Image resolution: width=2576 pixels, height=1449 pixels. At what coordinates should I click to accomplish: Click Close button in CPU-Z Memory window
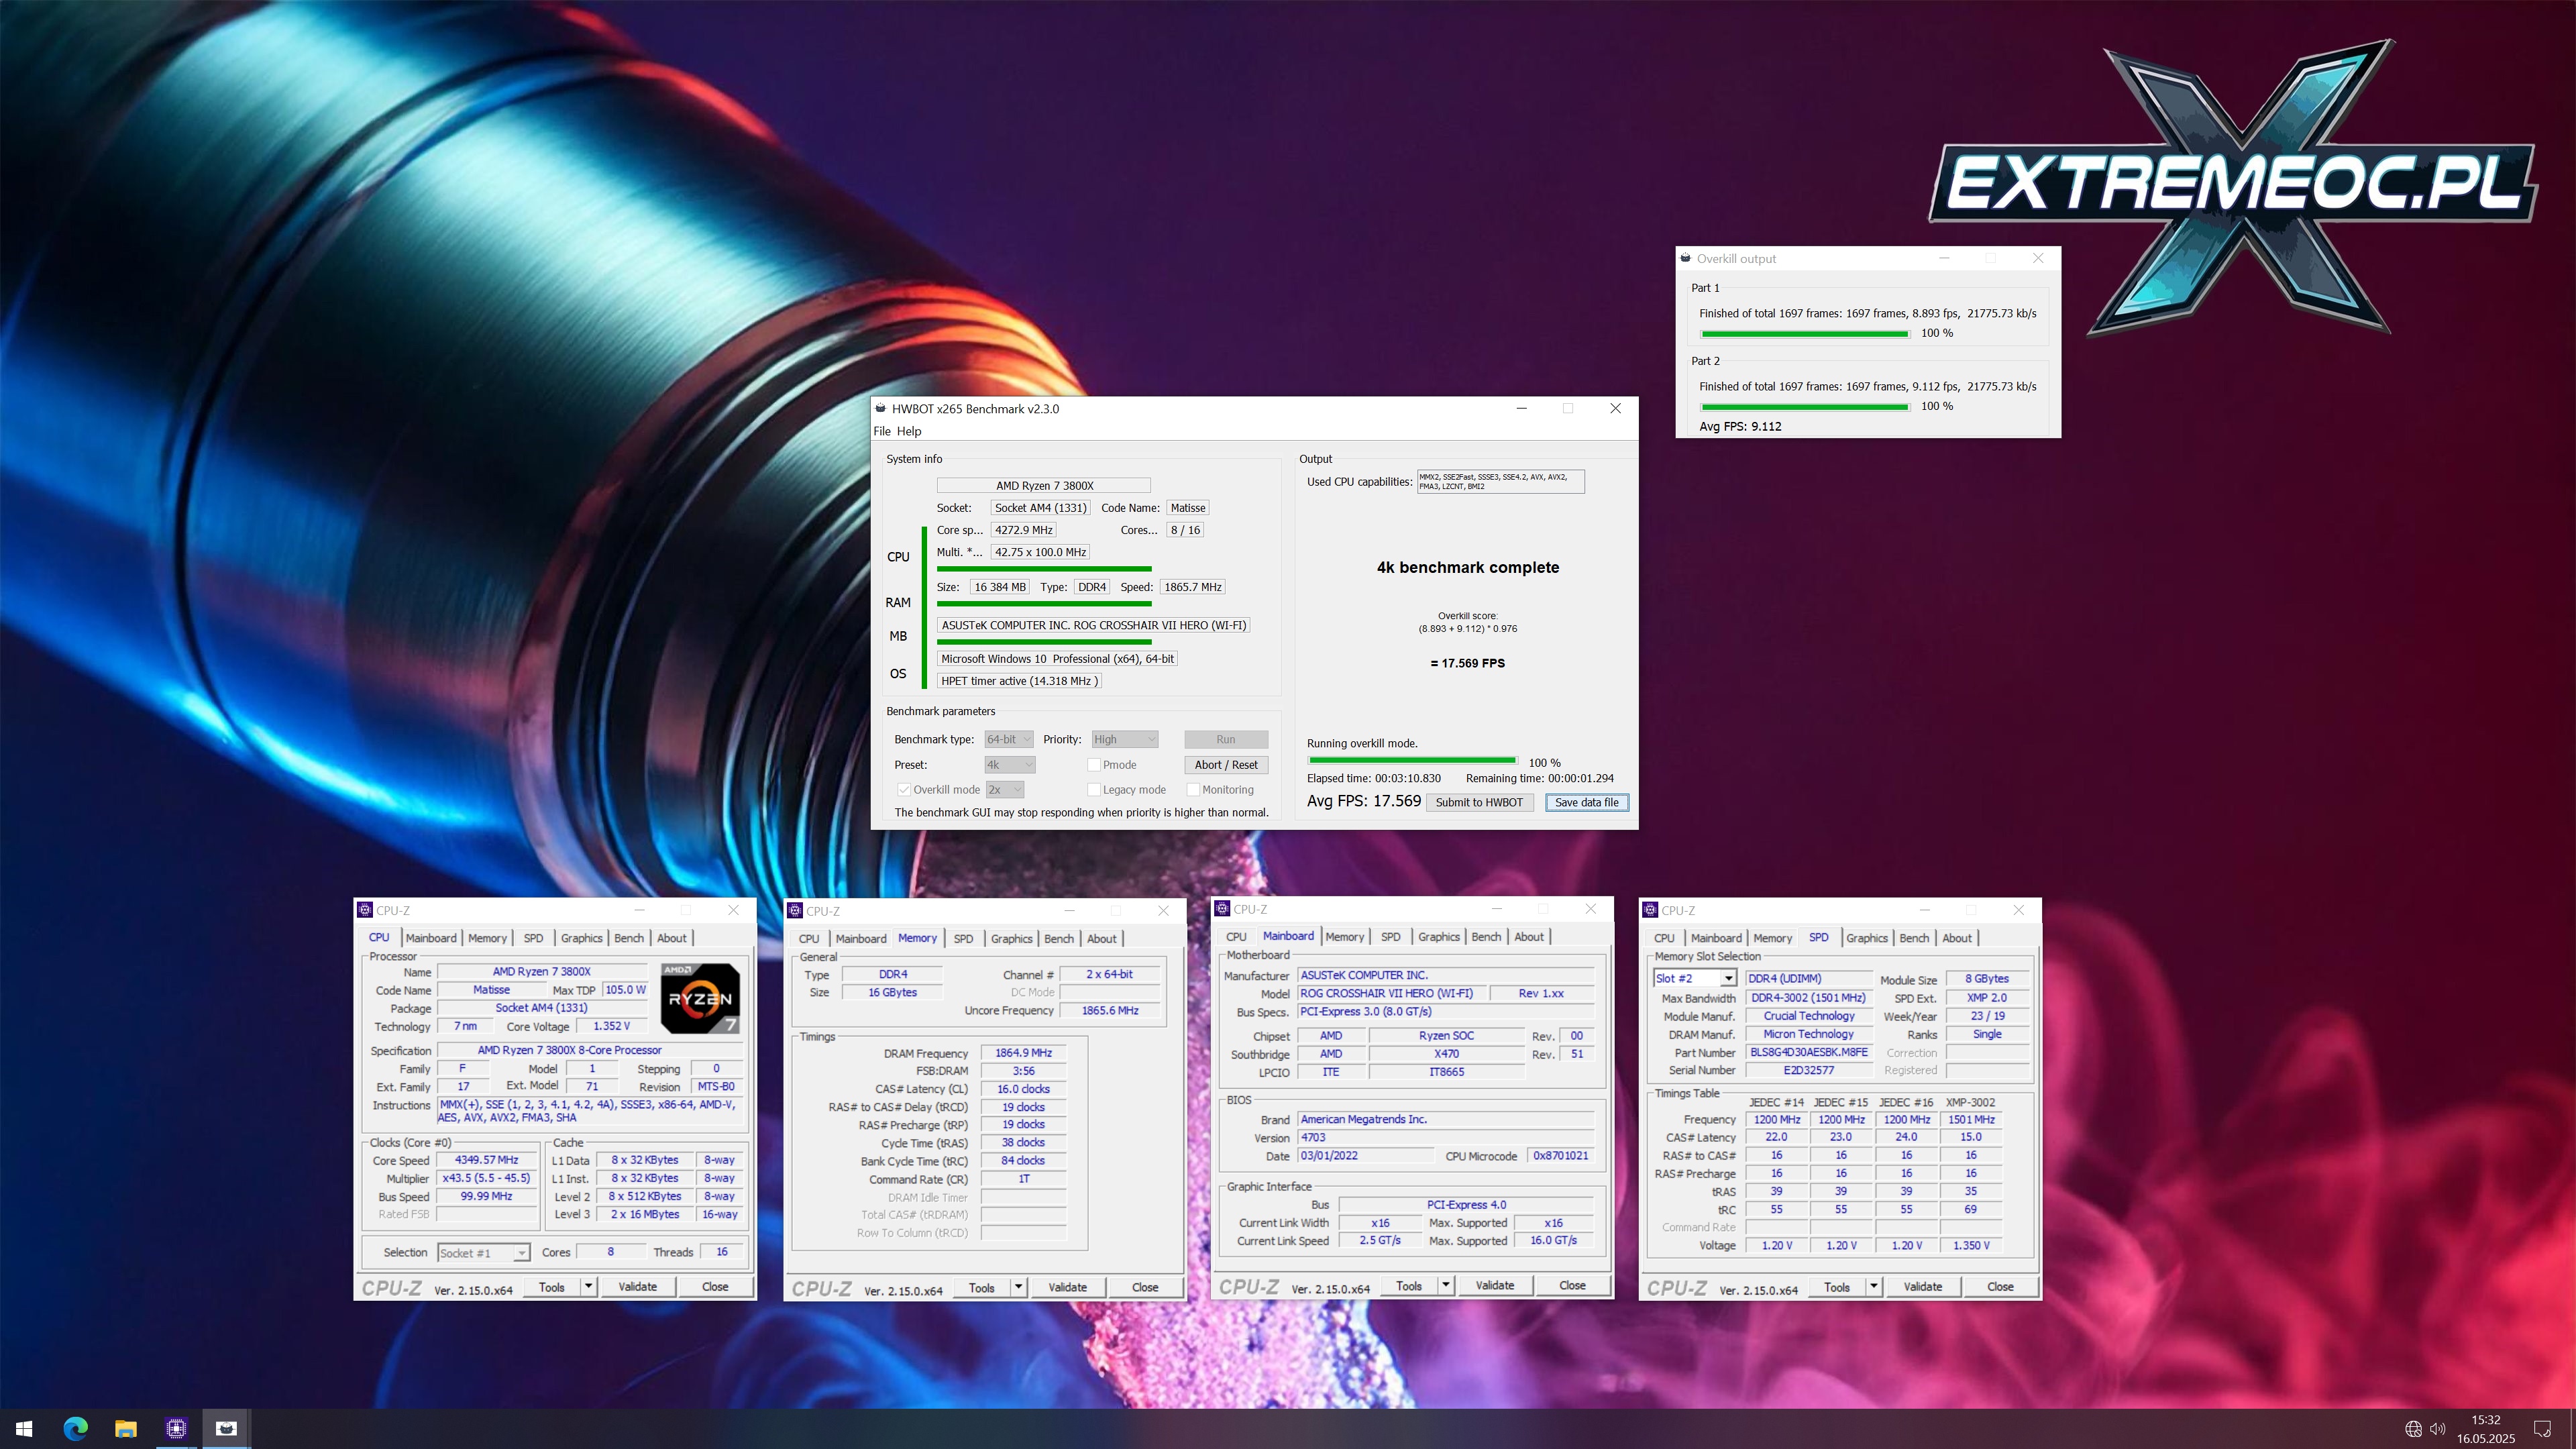tap(1145, 1287)
